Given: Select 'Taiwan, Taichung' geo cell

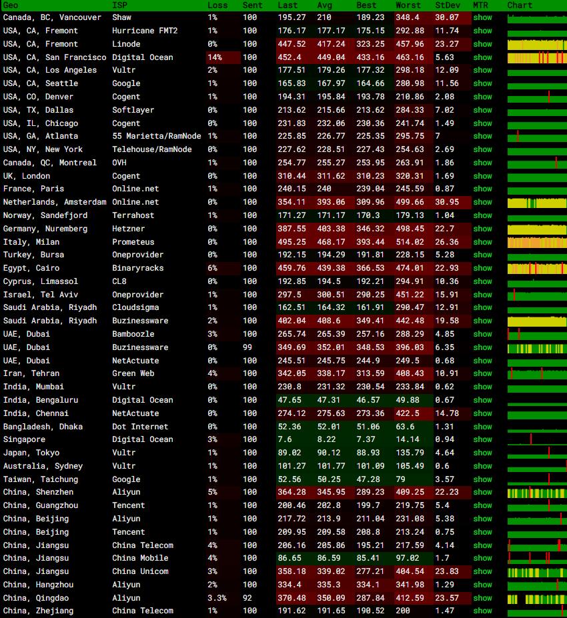Looking at the screenshot, I should (41, 479).
